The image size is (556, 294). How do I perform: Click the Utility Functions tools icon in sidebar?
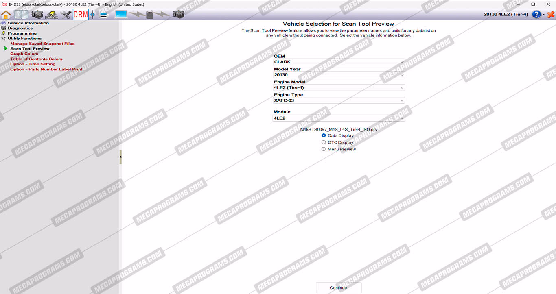click(x=4, y=39)
